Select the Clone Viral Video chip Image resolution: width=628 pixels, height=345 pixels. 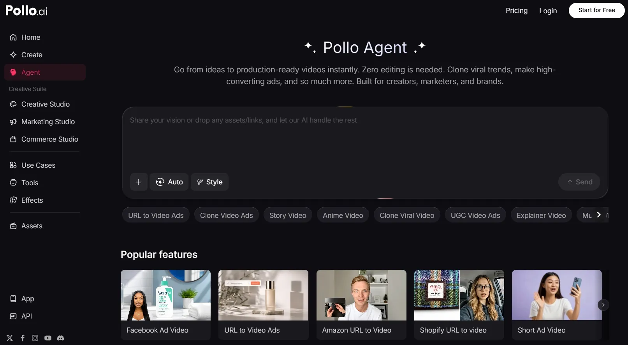click(x=407, y=215)
